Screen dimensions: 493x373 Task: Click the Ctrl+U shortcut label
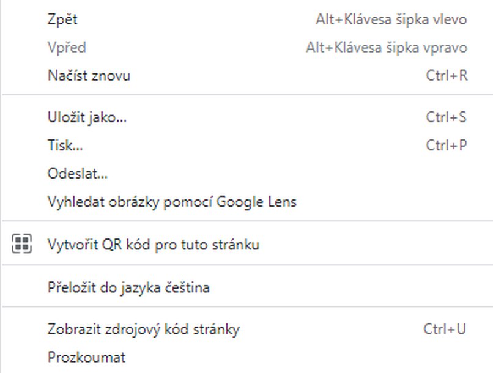(445, 329)
